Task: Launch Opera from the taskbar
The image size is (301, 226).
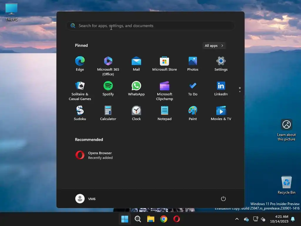Action: [177, 219]
